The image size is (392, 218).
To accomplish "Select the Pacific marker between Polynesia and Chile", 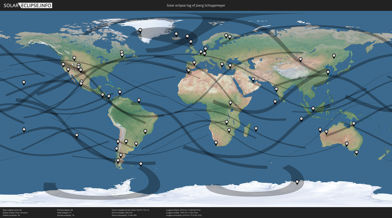I will point(77,135).
